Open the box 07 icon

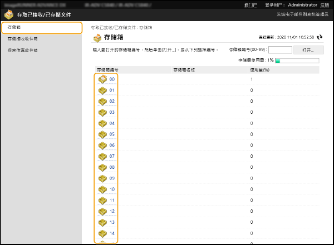102,156
